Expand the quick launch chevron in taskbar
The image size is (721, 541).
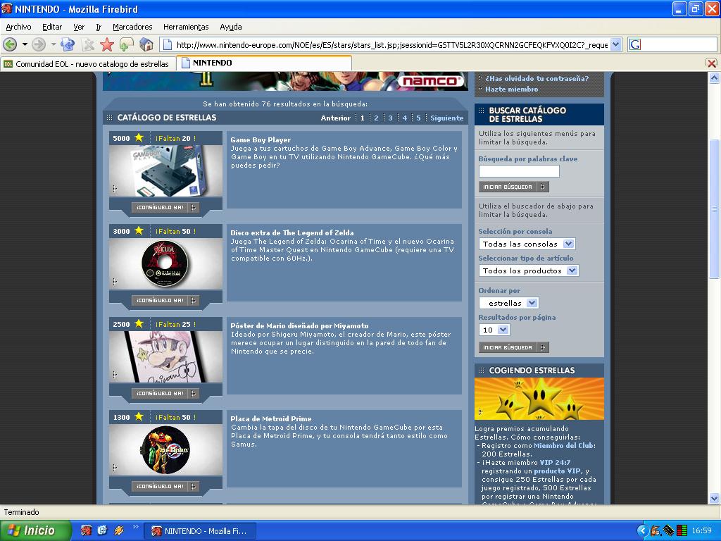(x=136, y=527)
